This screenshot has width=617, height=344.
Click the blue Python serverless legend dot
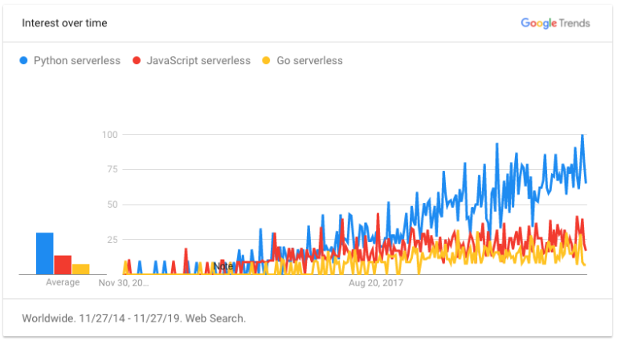[23, 60]
